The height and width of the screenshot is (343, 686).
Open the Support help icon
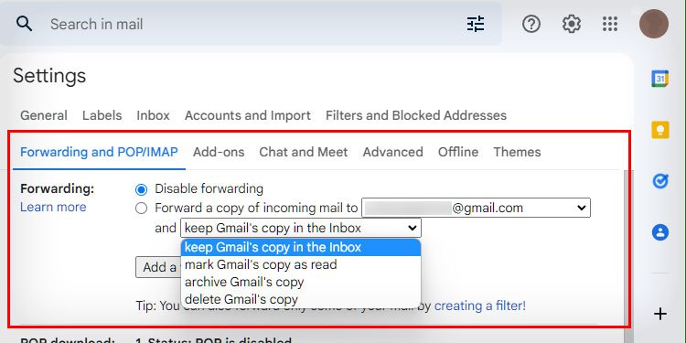coord(531,24)
